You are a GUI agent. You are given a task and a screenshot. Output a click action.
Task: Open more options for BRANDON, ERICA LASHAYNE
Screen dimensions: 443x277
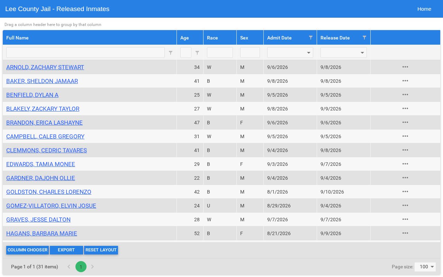[x=405, y=122]
